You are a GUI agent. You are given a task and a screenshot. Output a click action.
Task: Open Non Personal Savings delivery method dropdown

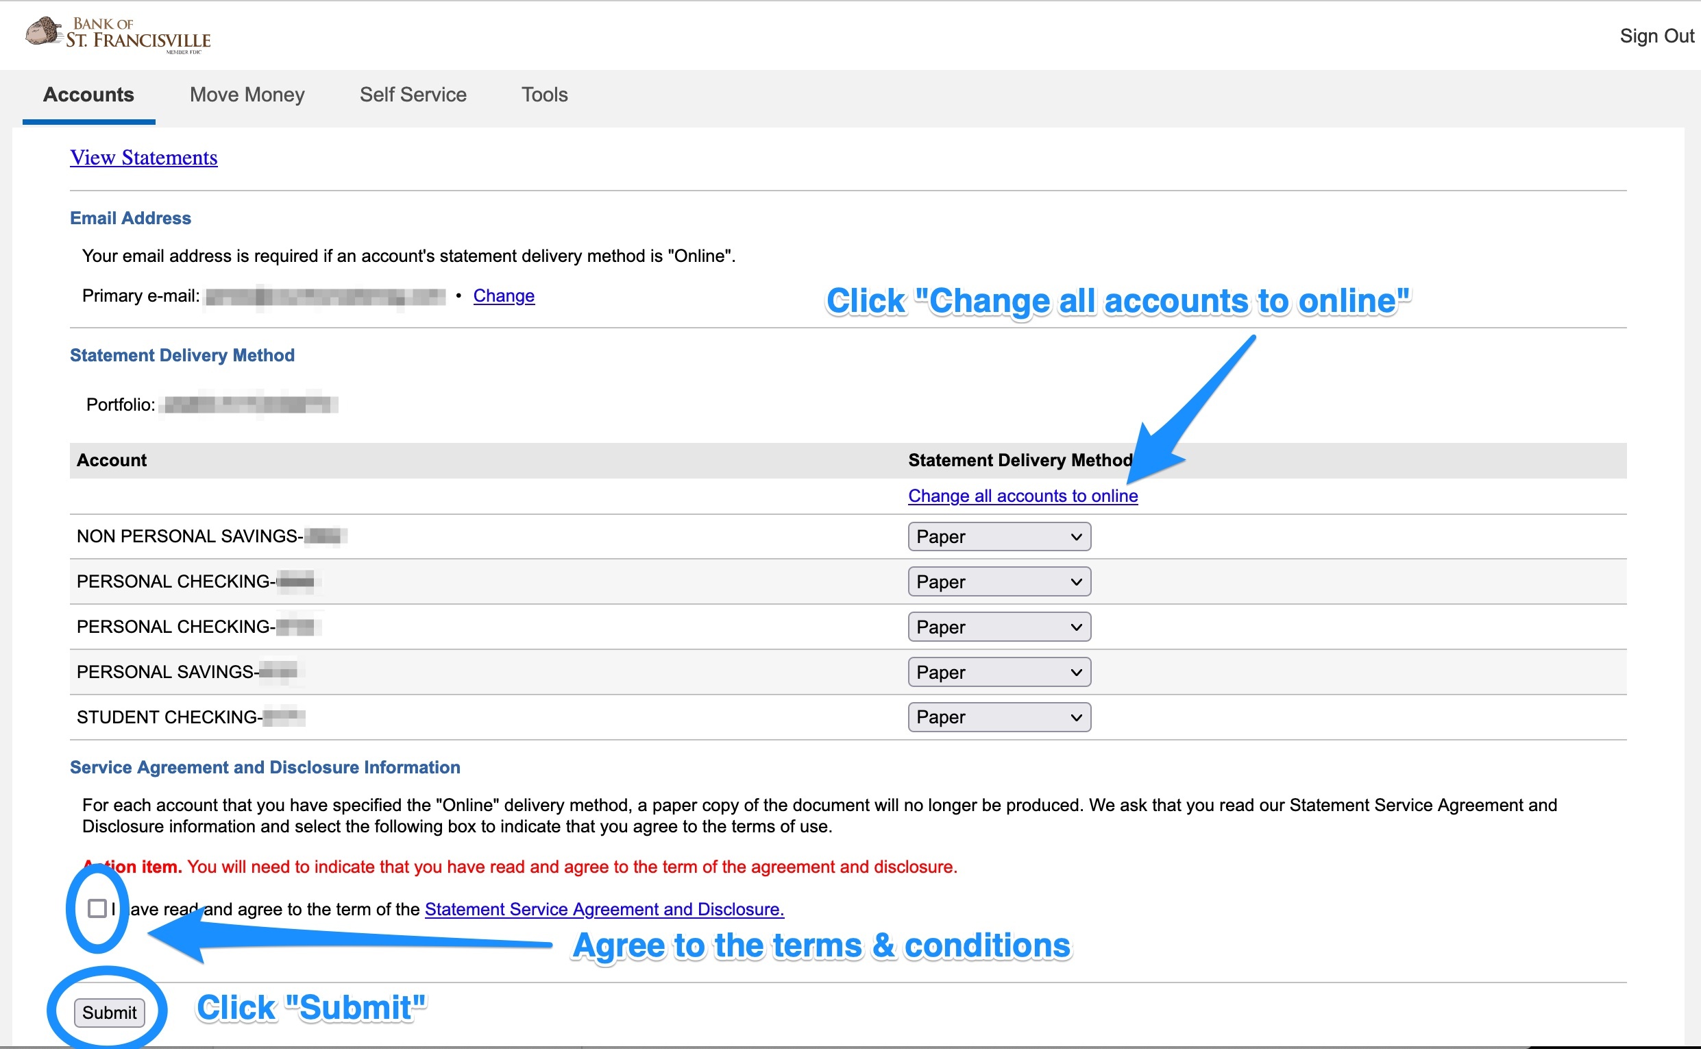(999, 537)
